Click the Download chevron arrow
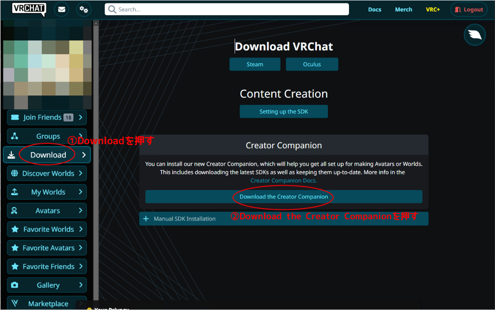 point(84,155)
